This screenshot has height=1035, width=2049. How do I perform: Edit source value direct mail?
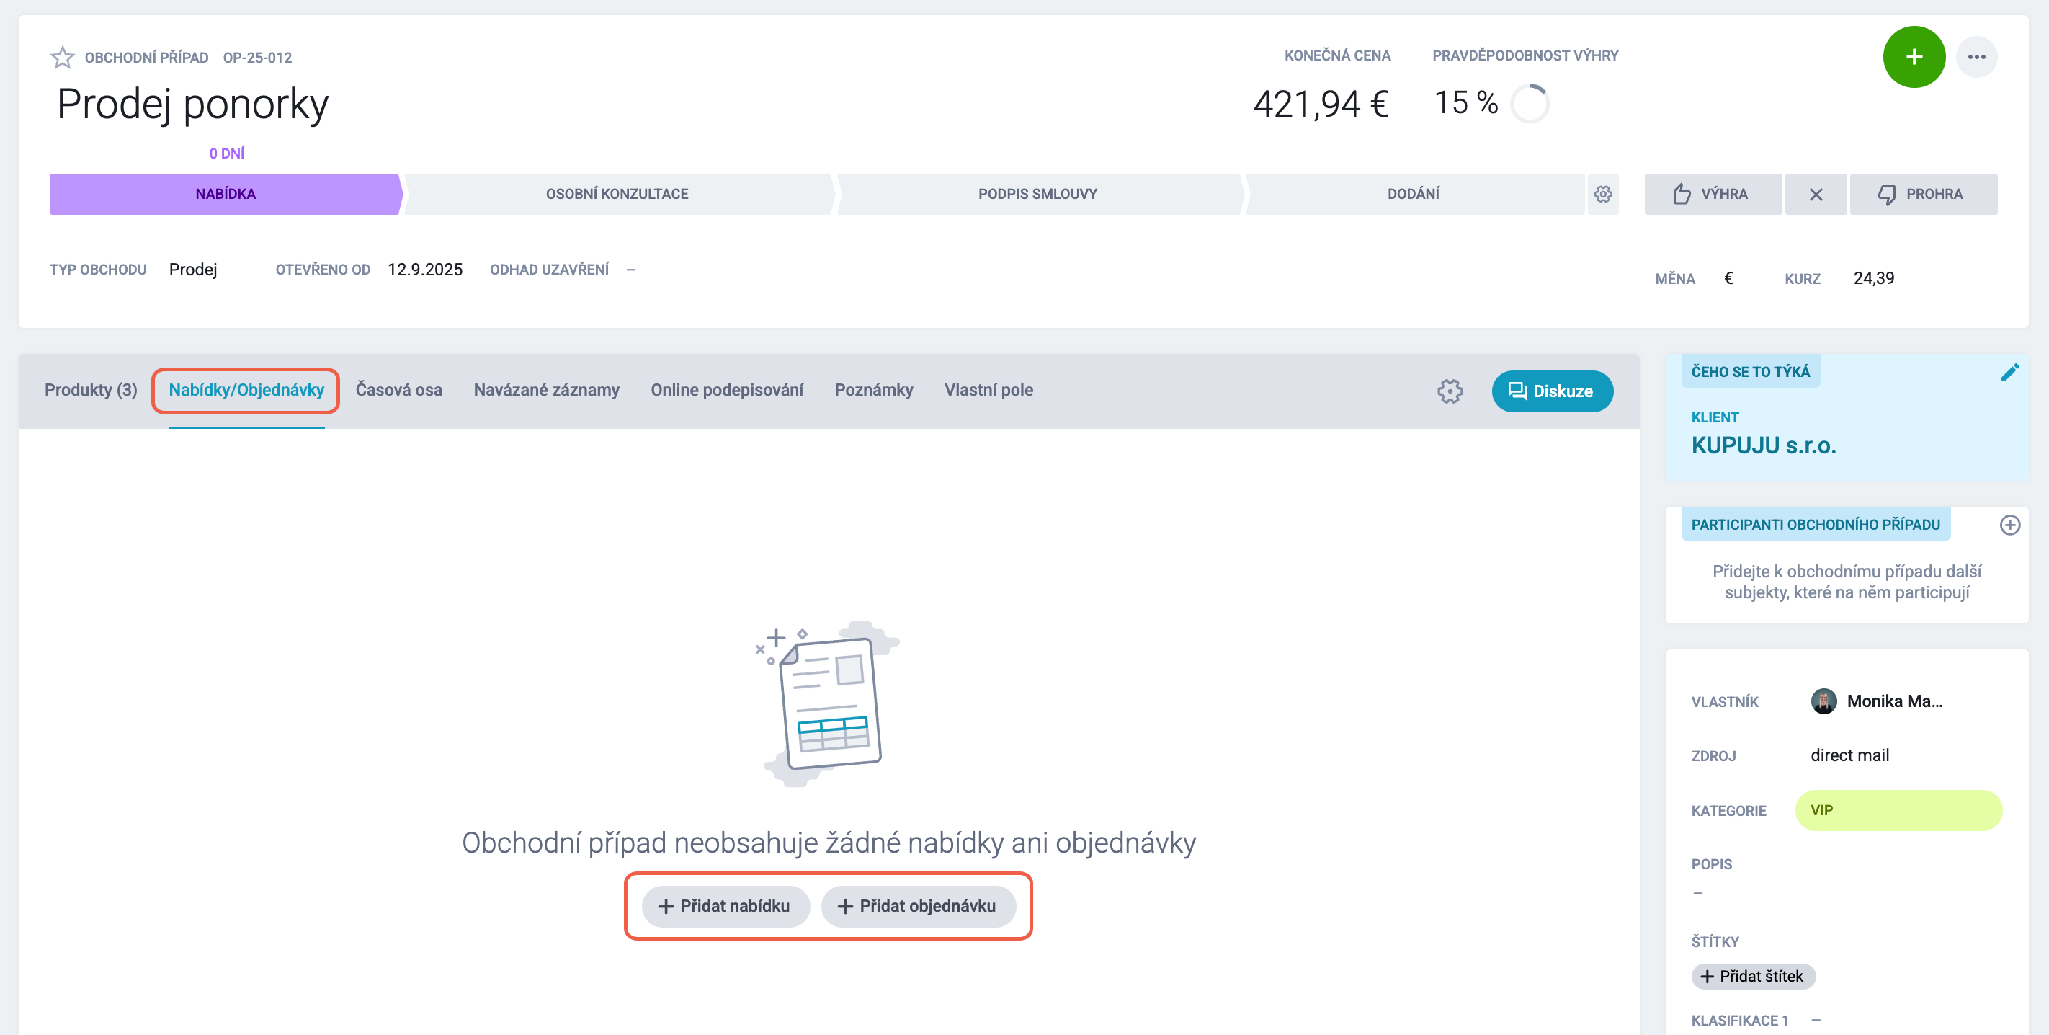pyautogui.click(x=1849, y=755)
